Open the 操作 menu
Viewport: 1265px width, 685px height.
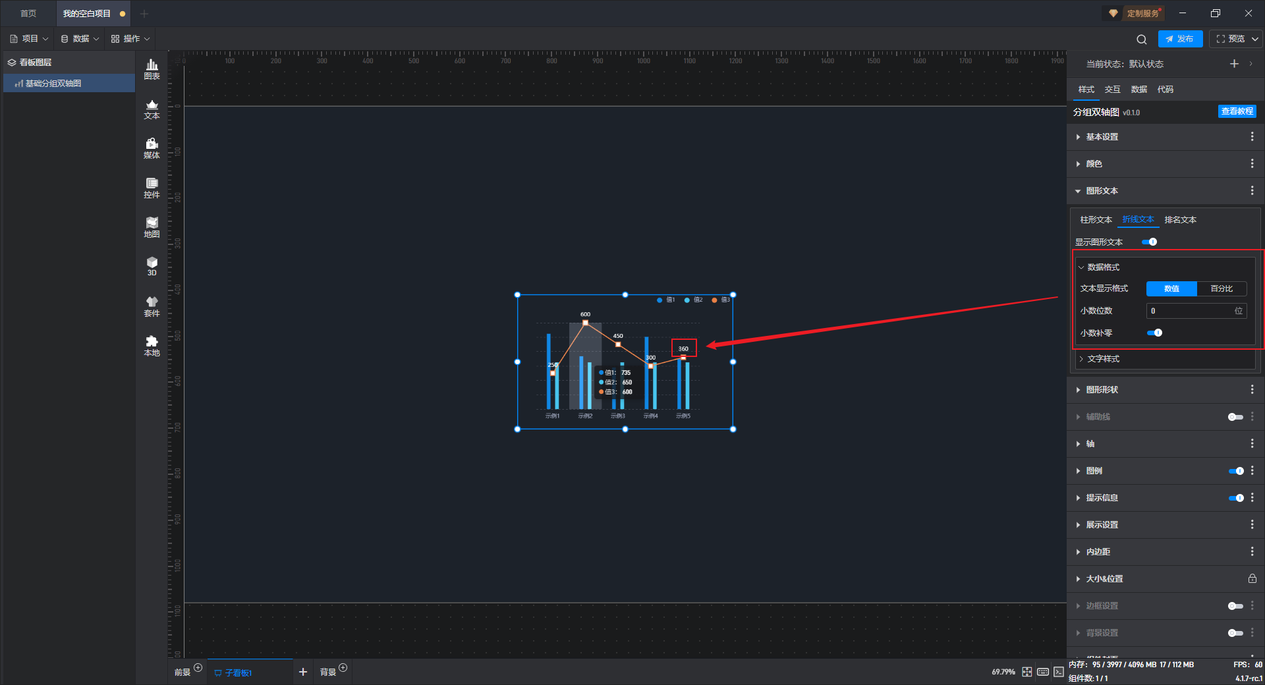(x=130, y=39)
